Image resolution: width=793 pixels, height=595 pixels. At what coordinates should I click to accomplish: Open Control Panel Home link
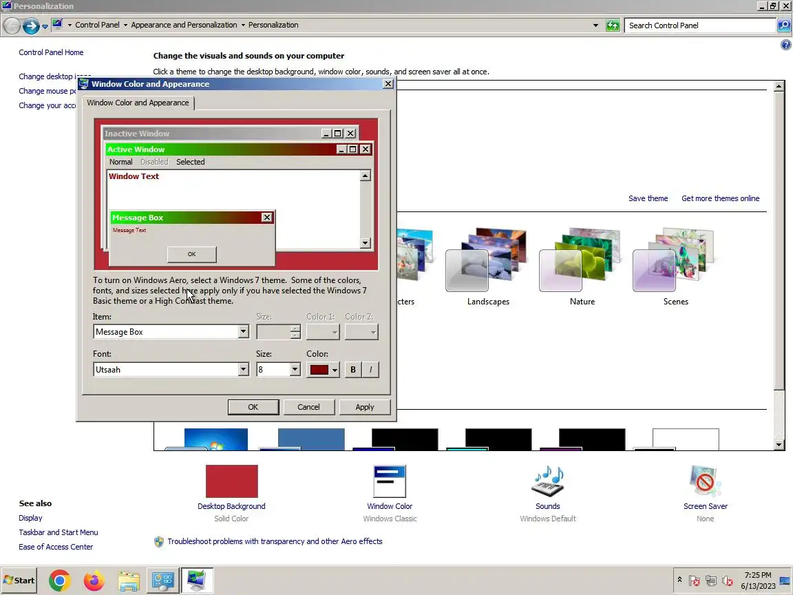click(51, 52)
